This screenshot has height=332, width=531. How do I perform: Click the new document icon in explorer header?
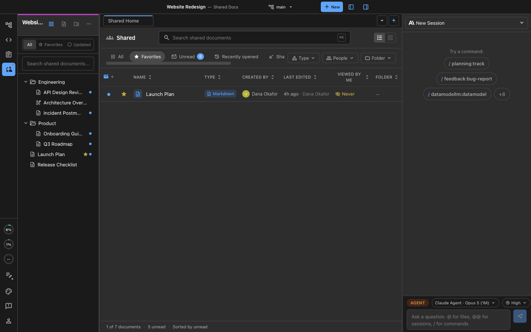point(64,24)
